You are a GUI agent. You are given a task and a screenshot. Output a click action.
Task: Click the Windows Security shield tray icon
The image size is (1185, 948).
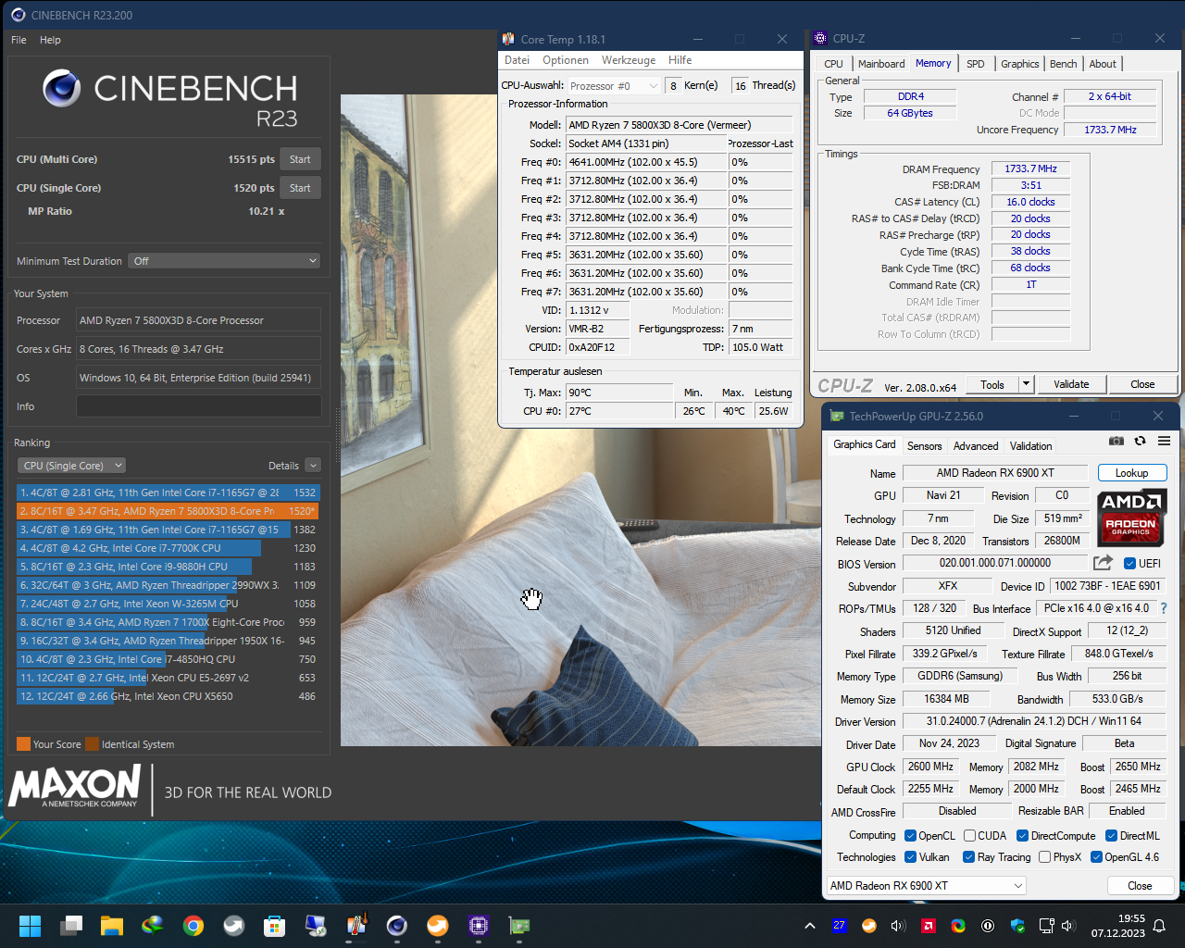[1017, 926]
